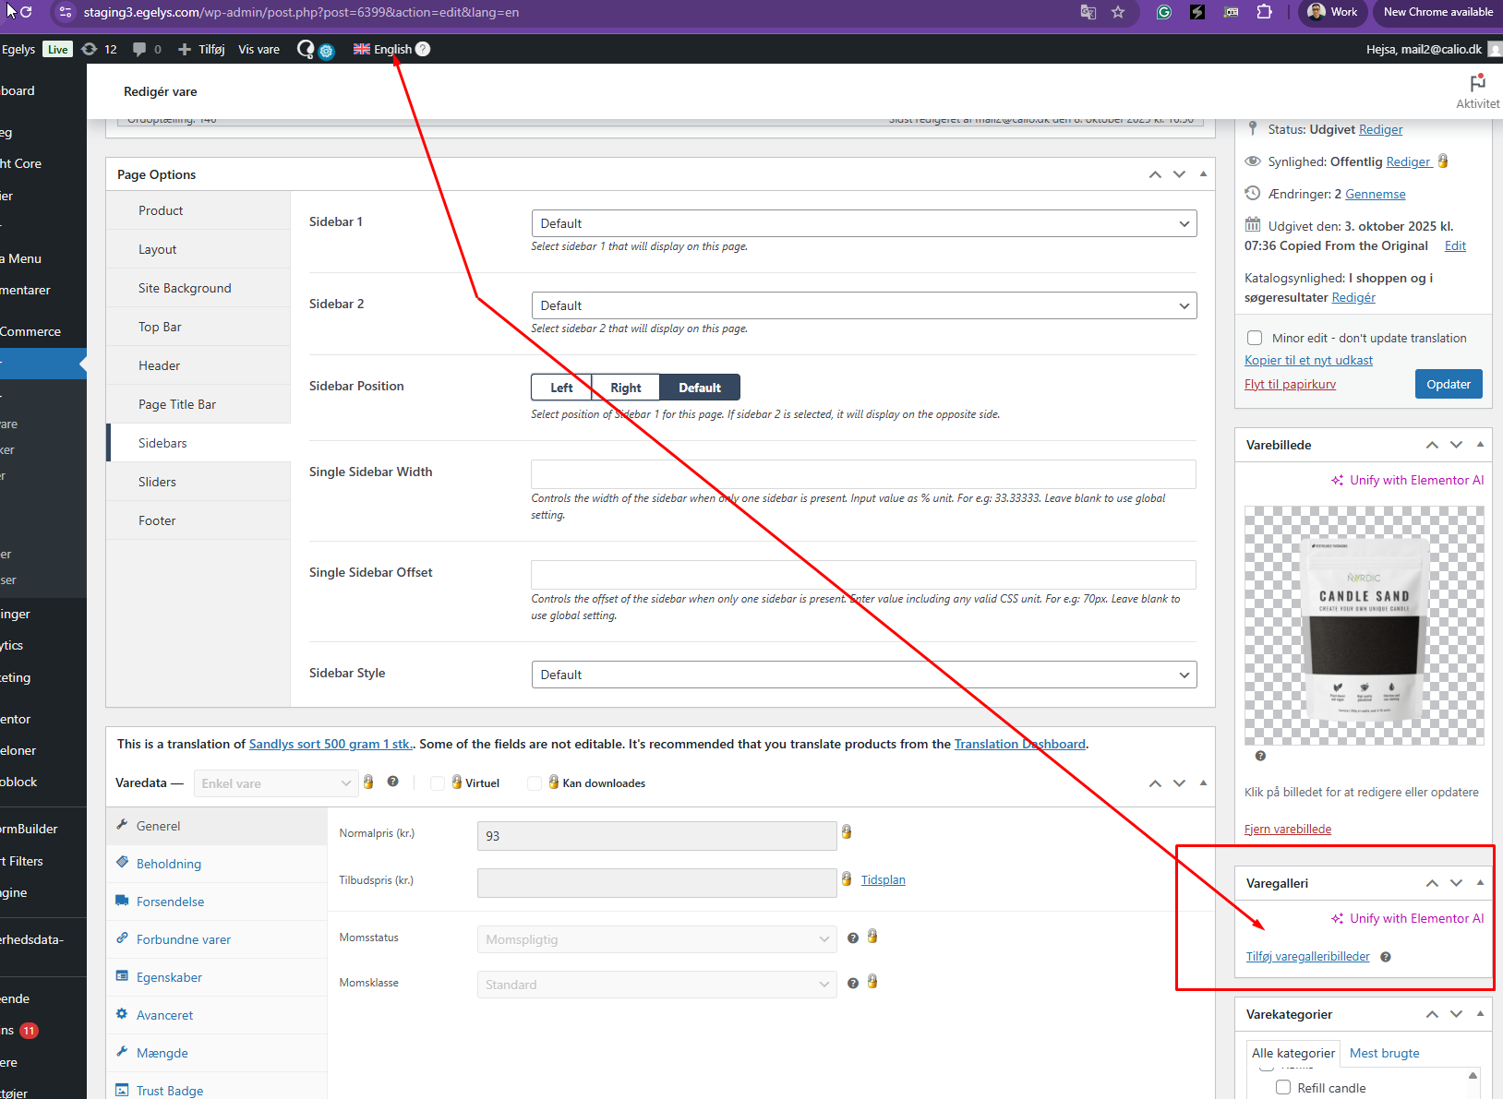Open Chrome extensions puzzle icon
The height and width of the screenshot is (1099, 1503).
click(1264, 12)
